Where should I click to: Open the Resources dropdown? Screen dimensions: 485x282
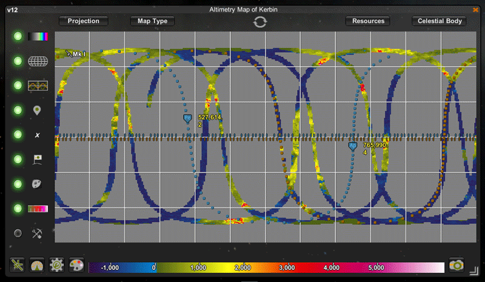368,21
